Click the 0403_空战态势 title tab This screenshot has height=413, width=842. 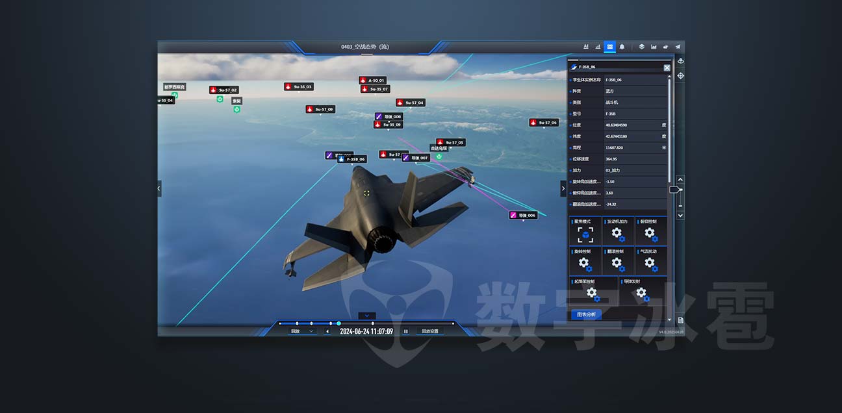(x=365, y=47)
